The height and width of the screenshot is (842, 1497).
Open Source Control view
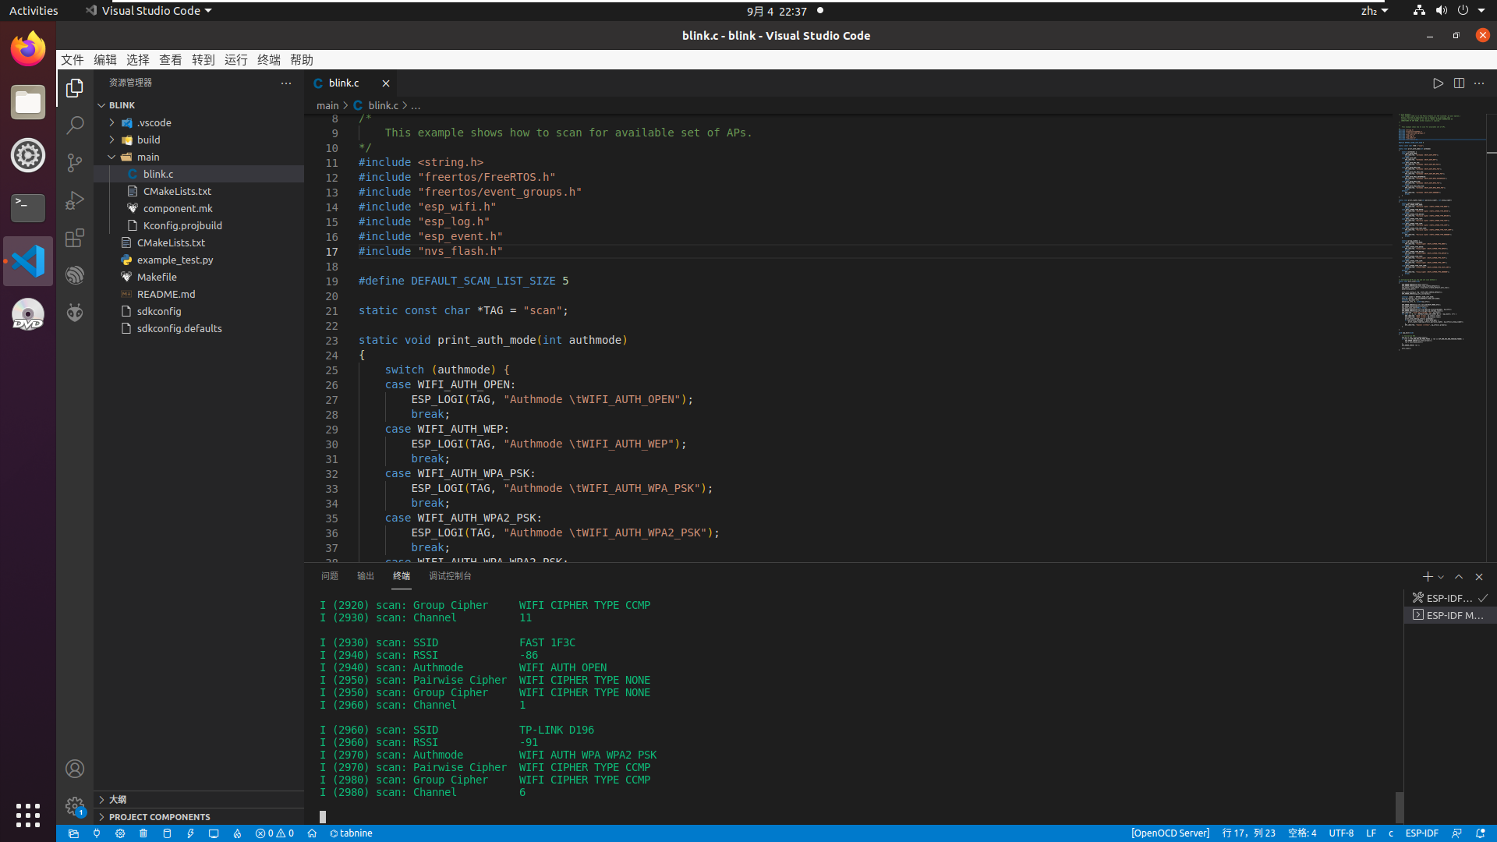tap(75, 163)
